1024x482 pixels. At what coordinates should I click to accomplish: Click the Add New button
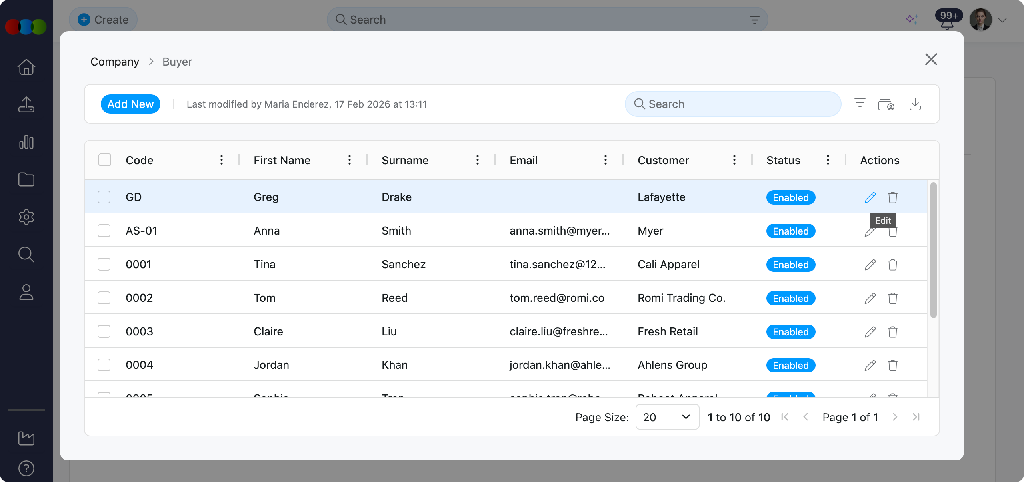coord(130,104)
